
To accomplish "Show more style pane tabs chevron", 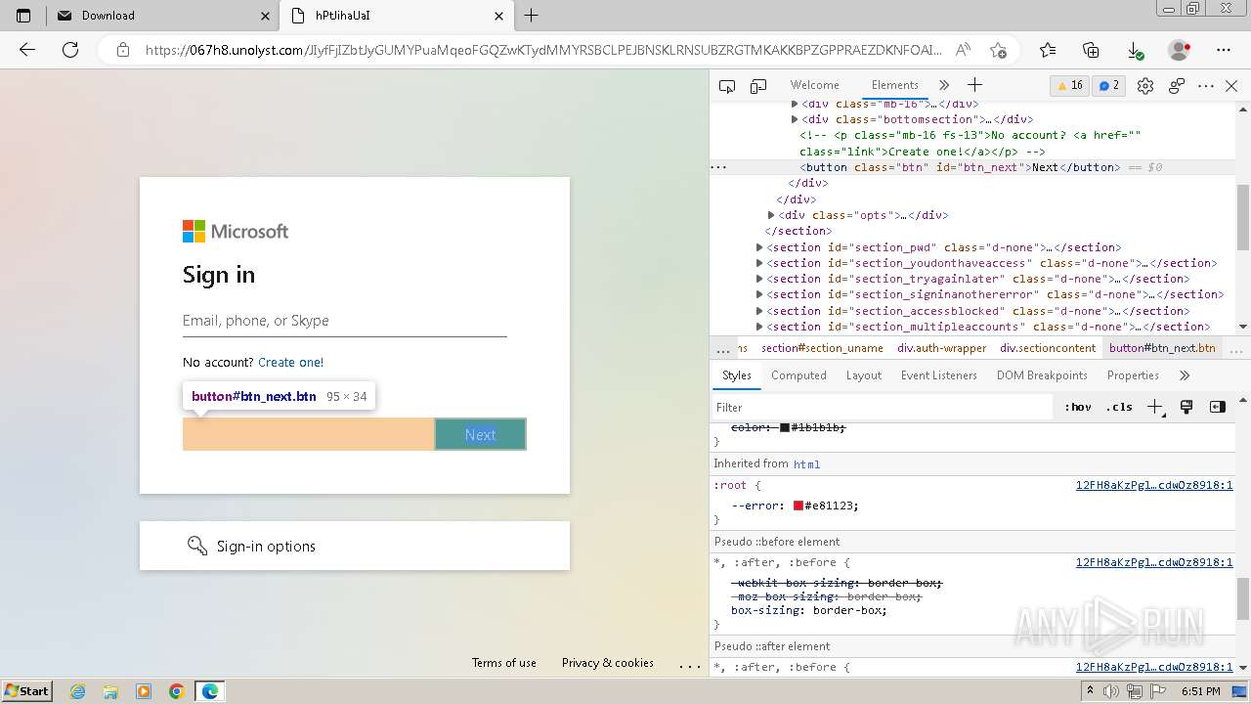I will coord(1185,375).
